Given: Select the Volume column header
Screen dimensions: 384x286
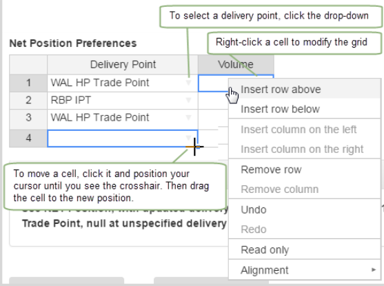Looking at the screenshot, I should 236,65.
